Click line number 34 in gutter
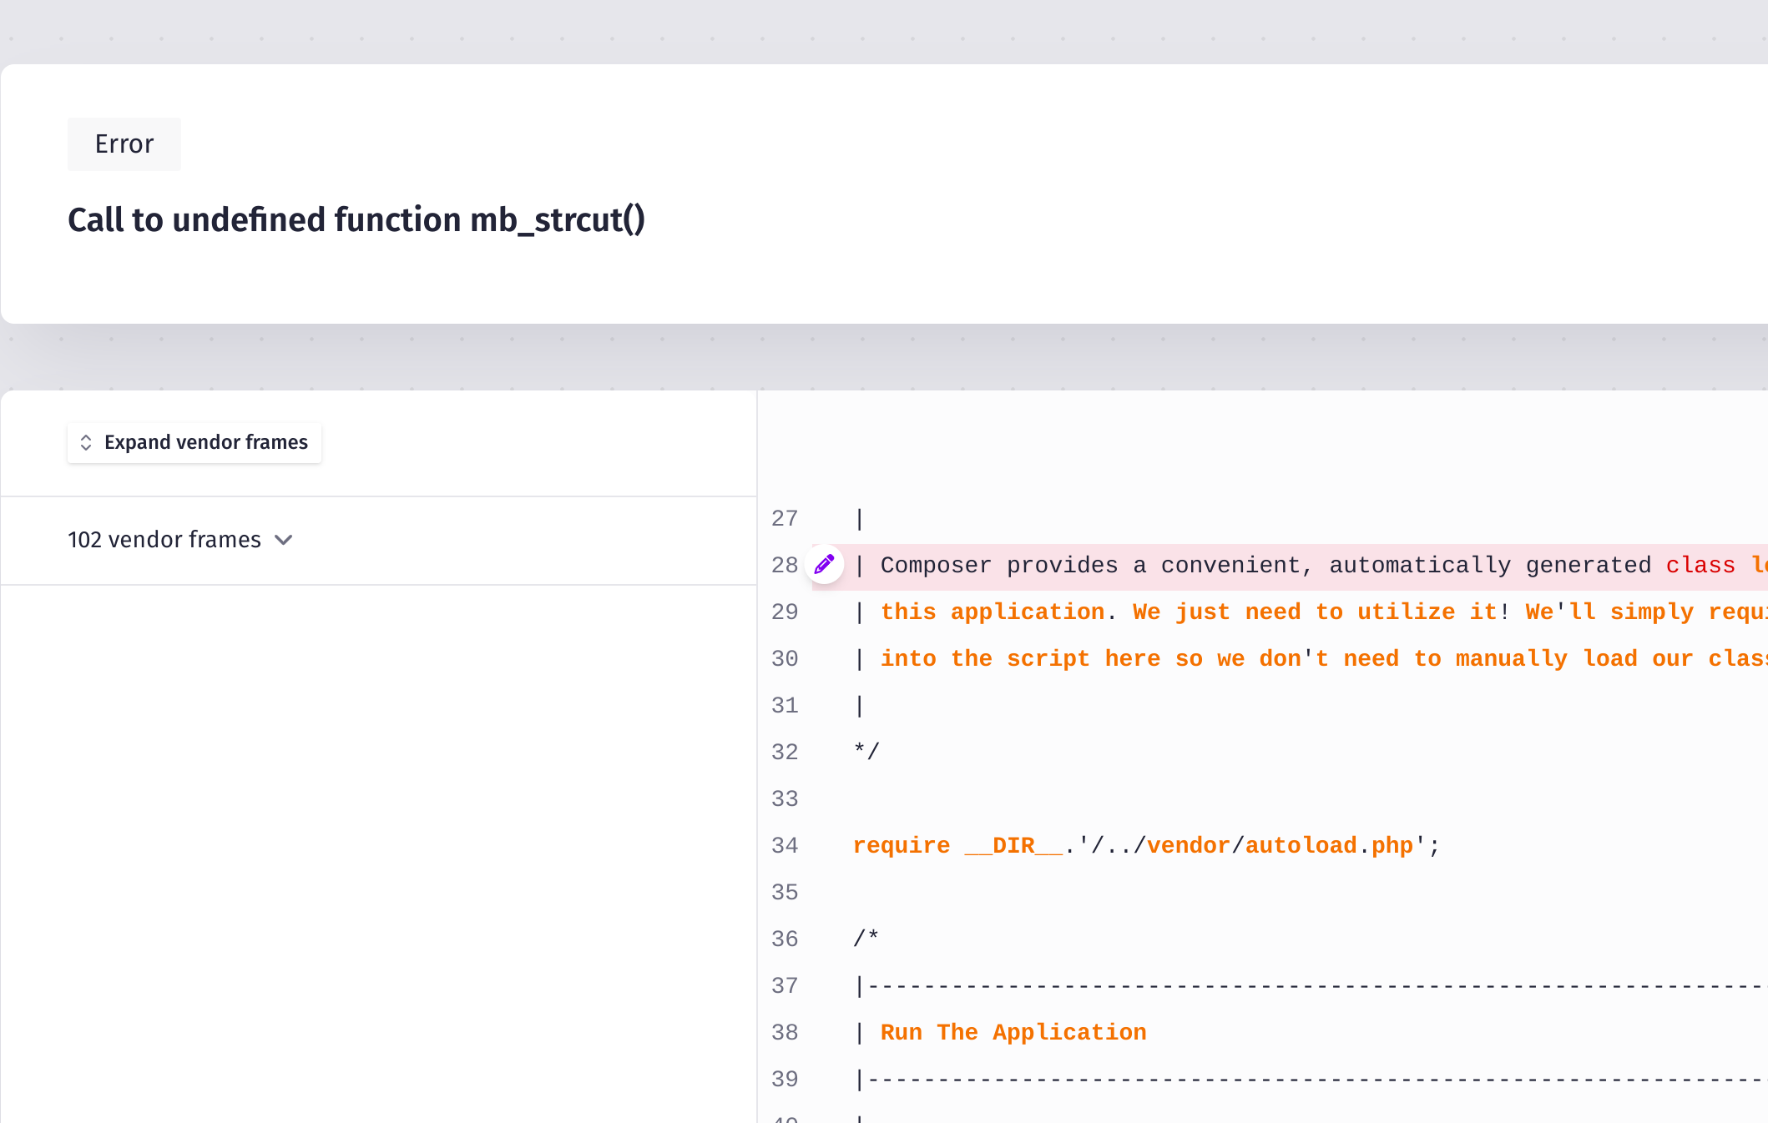Image resolution: width=1768 pixels, height=1123 pixels. [785, 845]
